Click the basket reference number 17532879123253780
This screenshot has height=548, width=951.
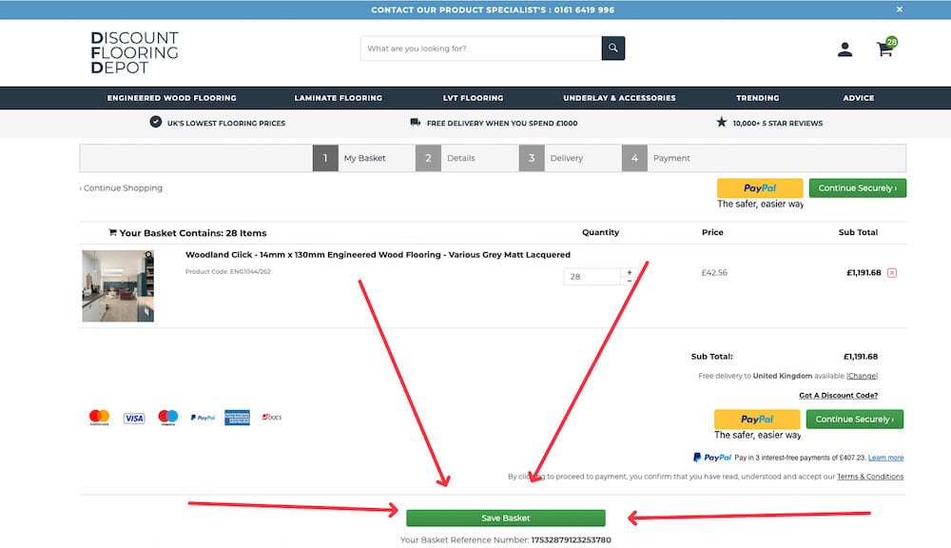coord(571,540)
